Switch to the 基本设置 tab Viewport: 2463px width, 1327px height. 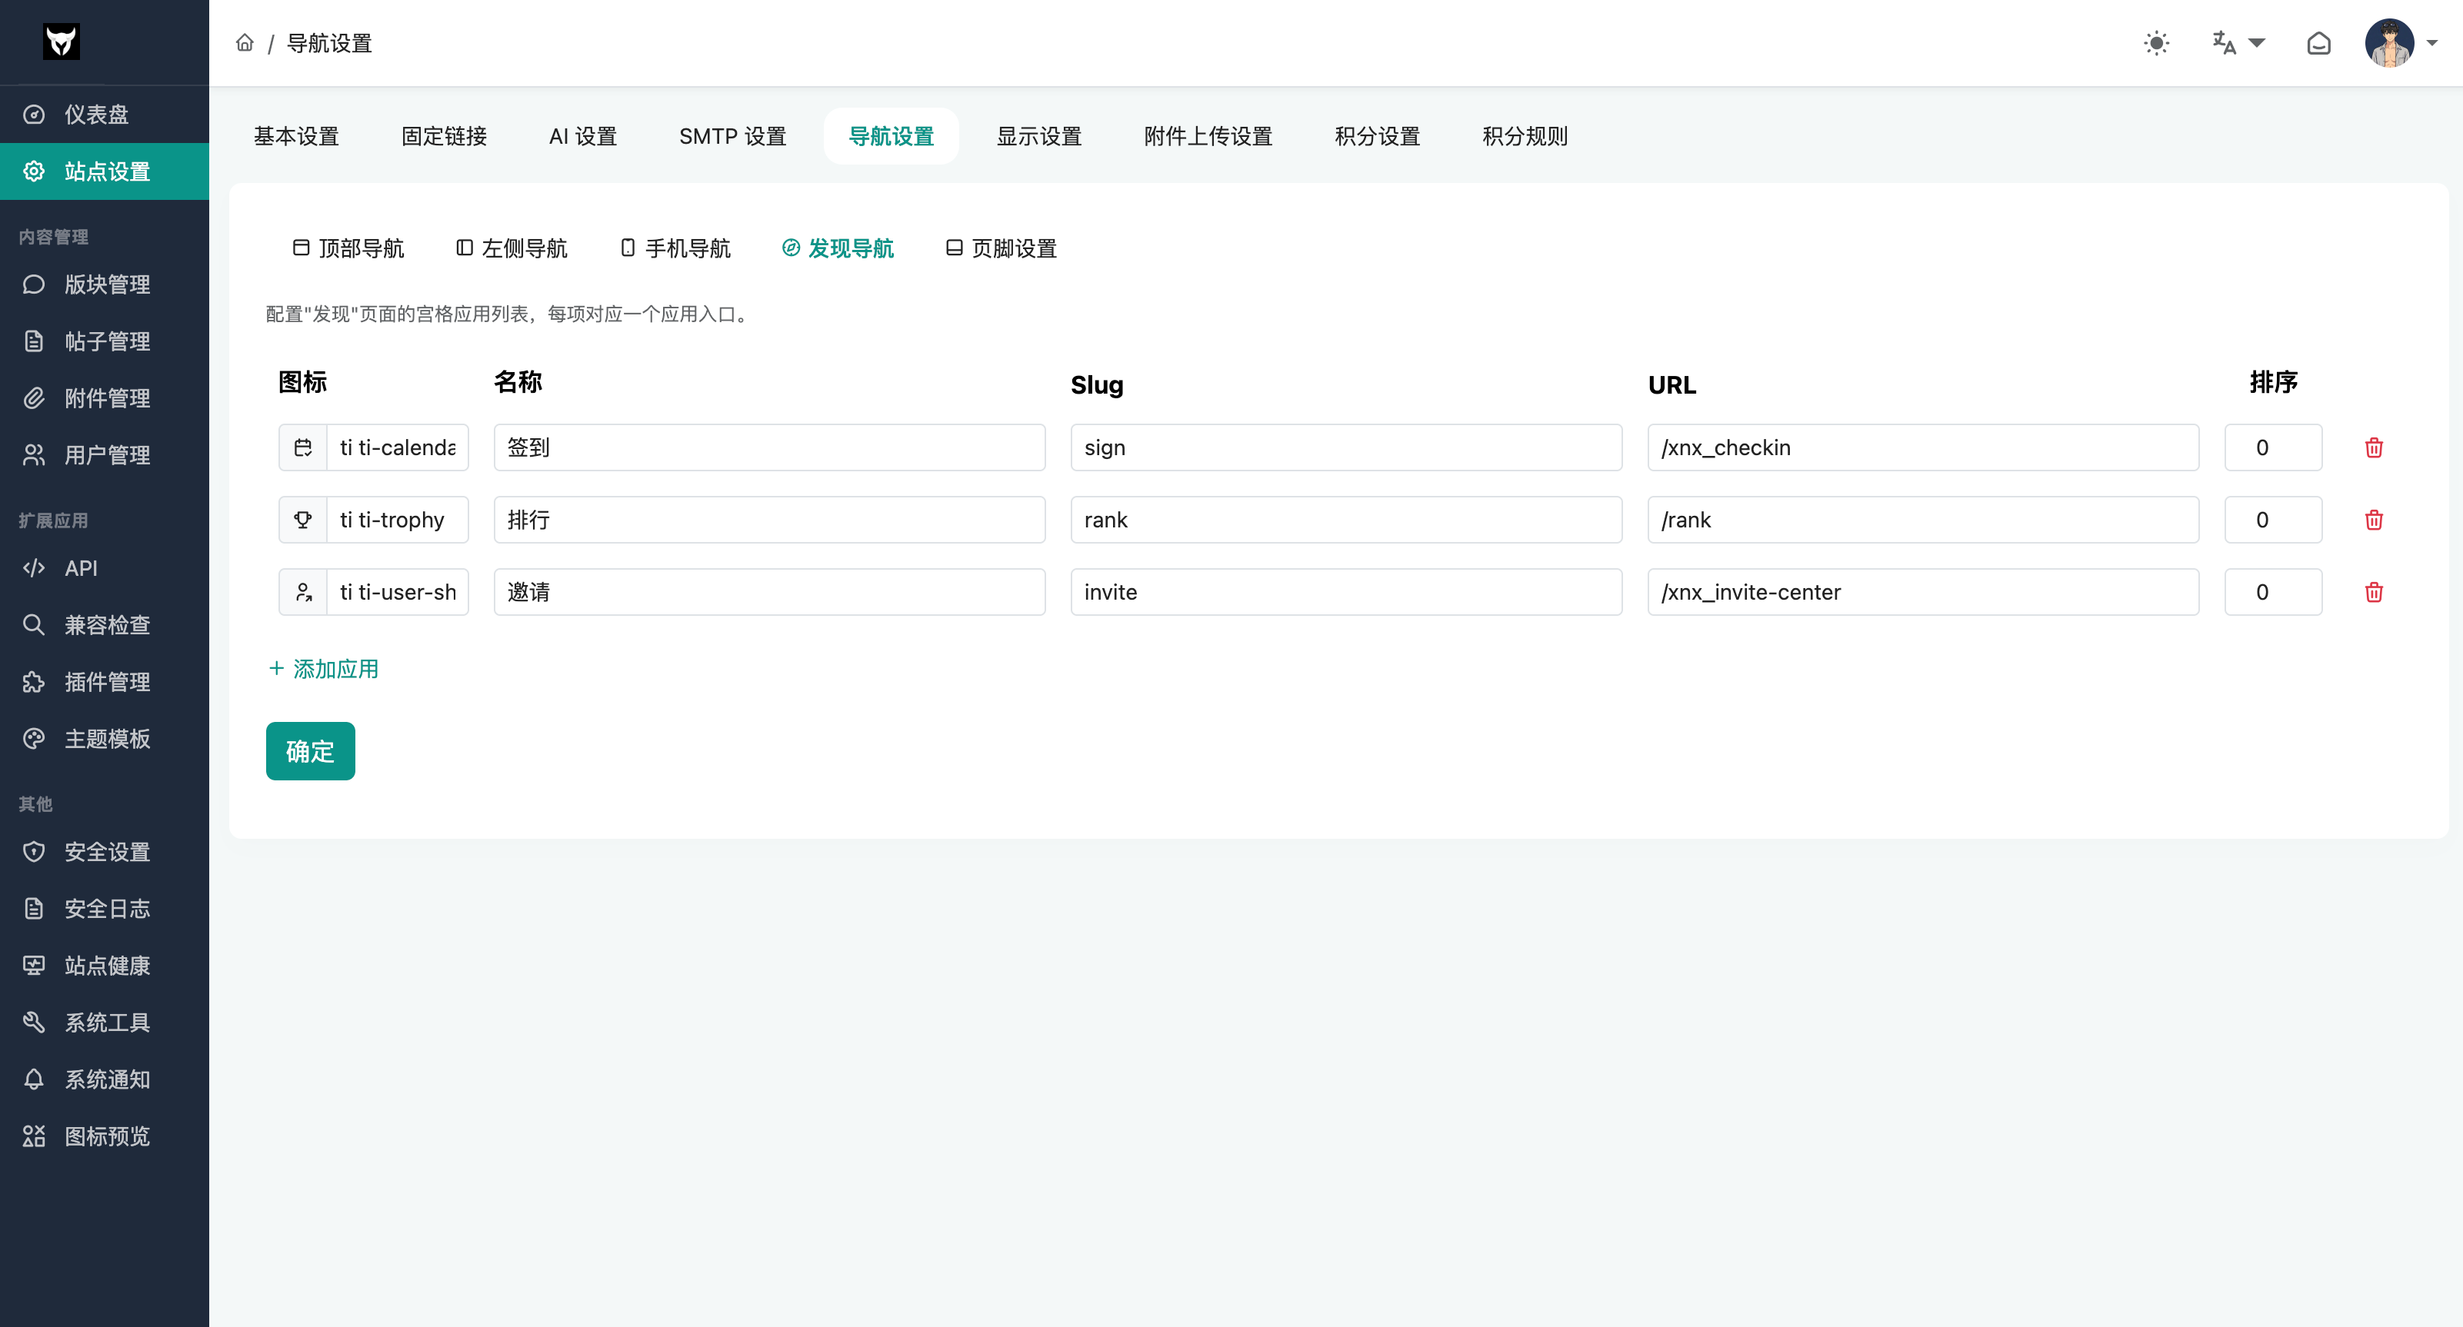click(296, 137)
